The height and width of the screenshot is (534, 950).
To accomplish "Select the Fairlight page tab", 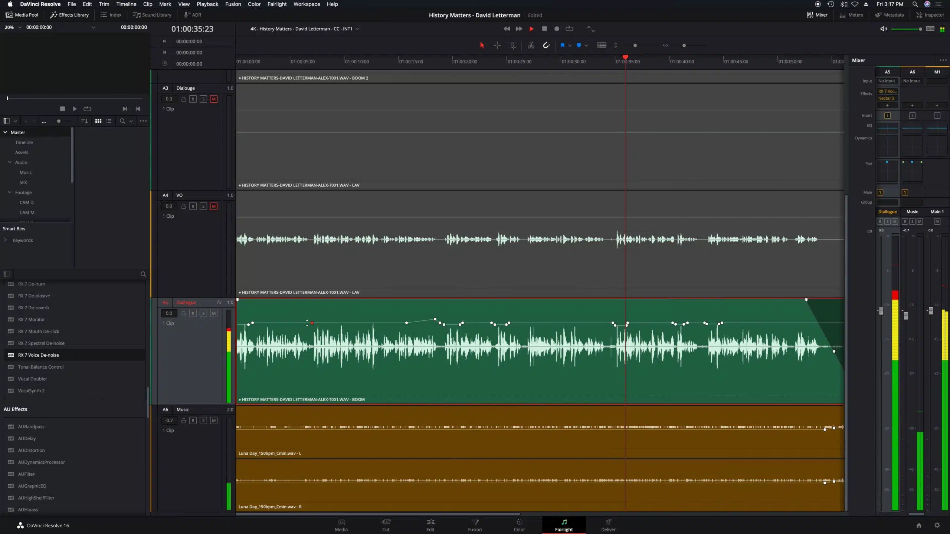I will coord(564,525).
